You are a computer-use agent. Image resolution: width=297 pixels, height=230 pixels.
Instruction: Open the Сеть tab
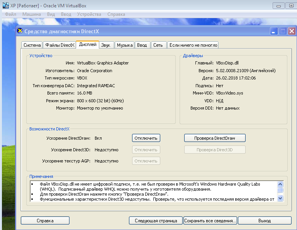coord(158,45)
